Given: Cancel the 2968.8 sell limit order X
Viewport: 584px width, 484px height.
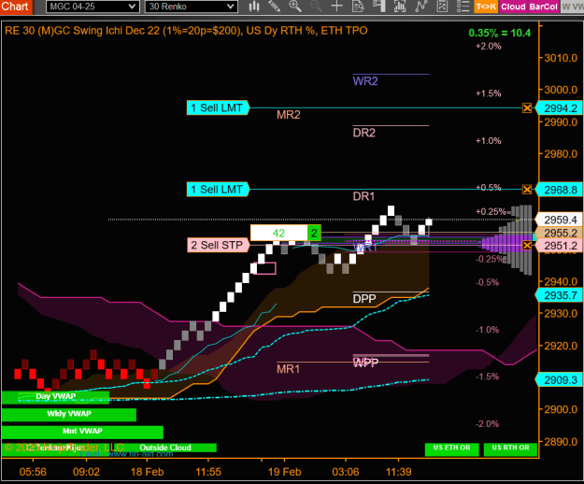Looking at the screenshot, I should pyautogui.click(x=527, y=190).
